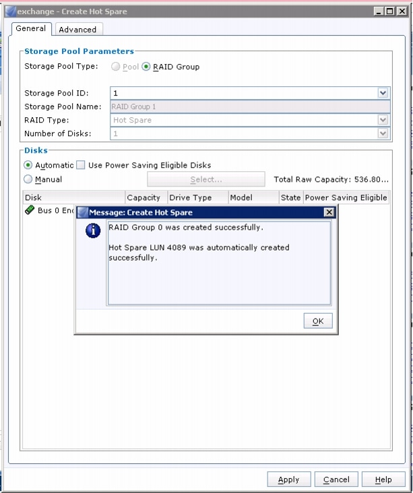Choose the Pool storage type radio button
413x493 pixels.
[115, 67]
